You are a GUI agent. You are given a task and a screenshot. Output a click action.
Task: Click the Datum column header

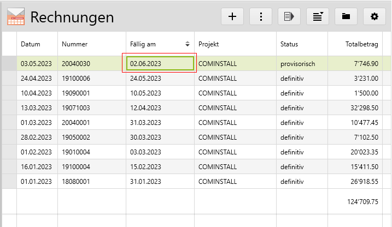[31, 44]
